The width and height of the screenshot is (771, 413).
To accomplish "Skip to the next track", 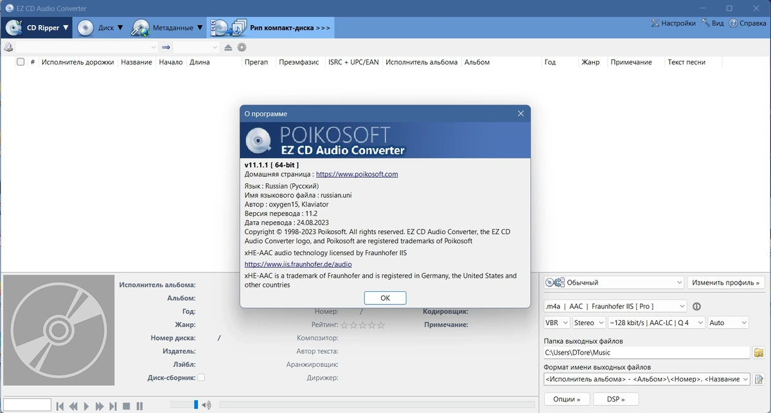I will pyautogui.click(x=113, y=406).
